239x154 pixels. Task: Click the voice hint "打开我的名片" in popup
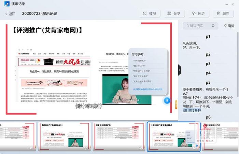(x=139, y=61)
